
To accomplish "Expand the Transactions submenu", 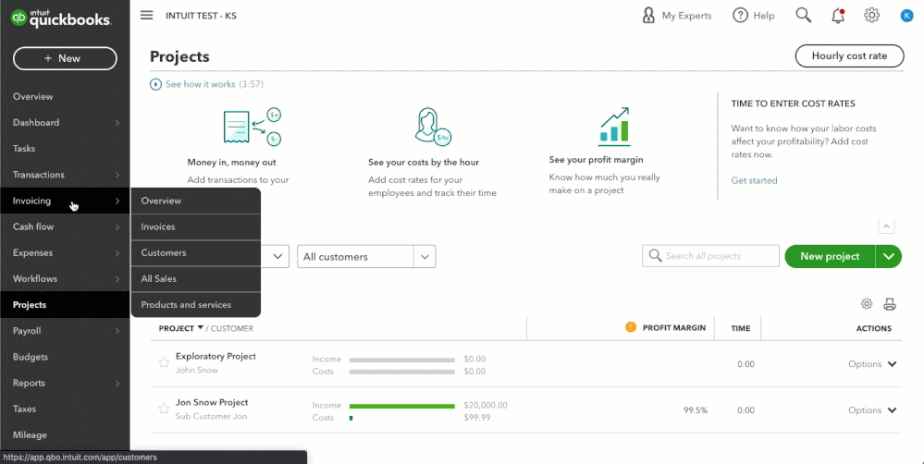I will pos(117,175).
